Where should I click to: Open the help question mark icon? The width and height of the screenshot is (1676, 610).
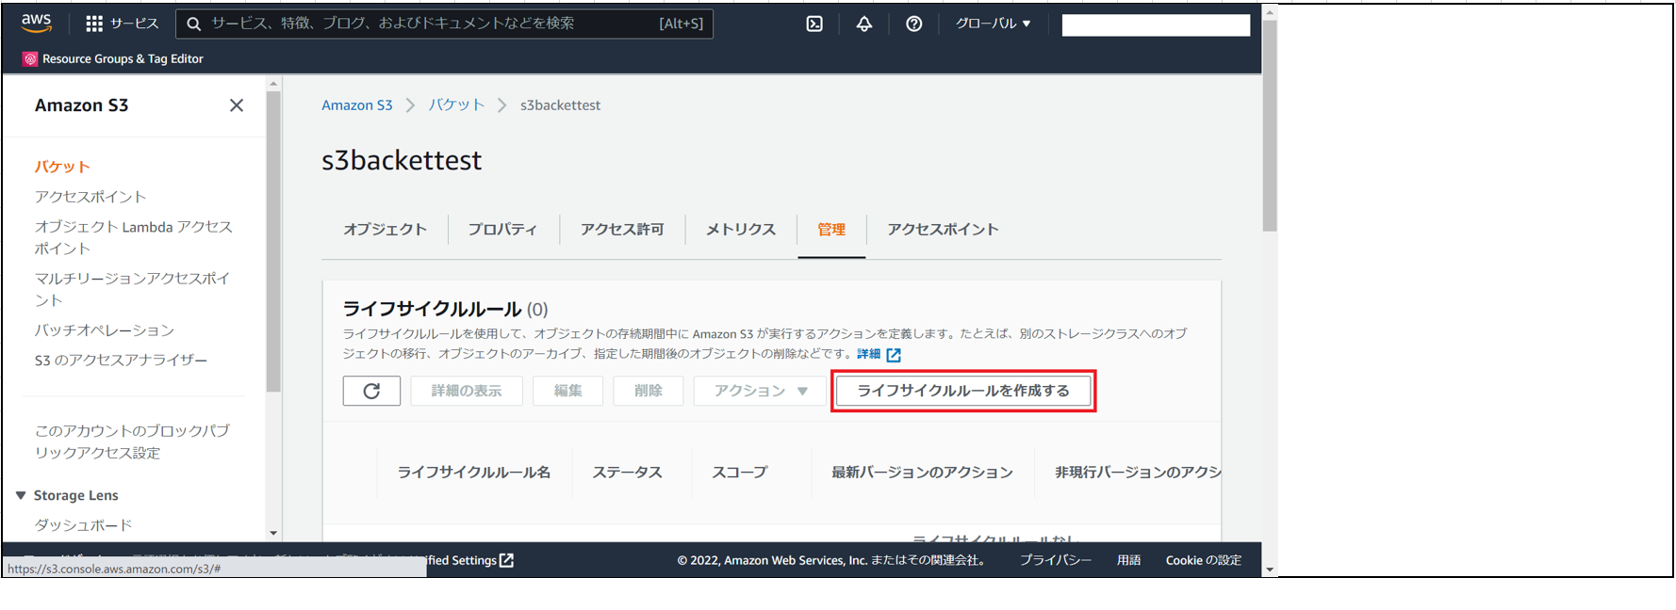coord(914,24)
